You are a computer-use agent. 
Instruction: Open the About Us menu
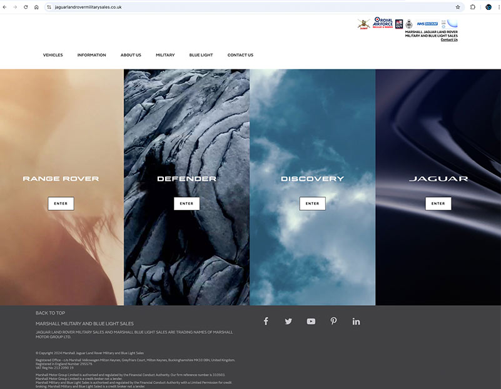[x=131, y=55]
